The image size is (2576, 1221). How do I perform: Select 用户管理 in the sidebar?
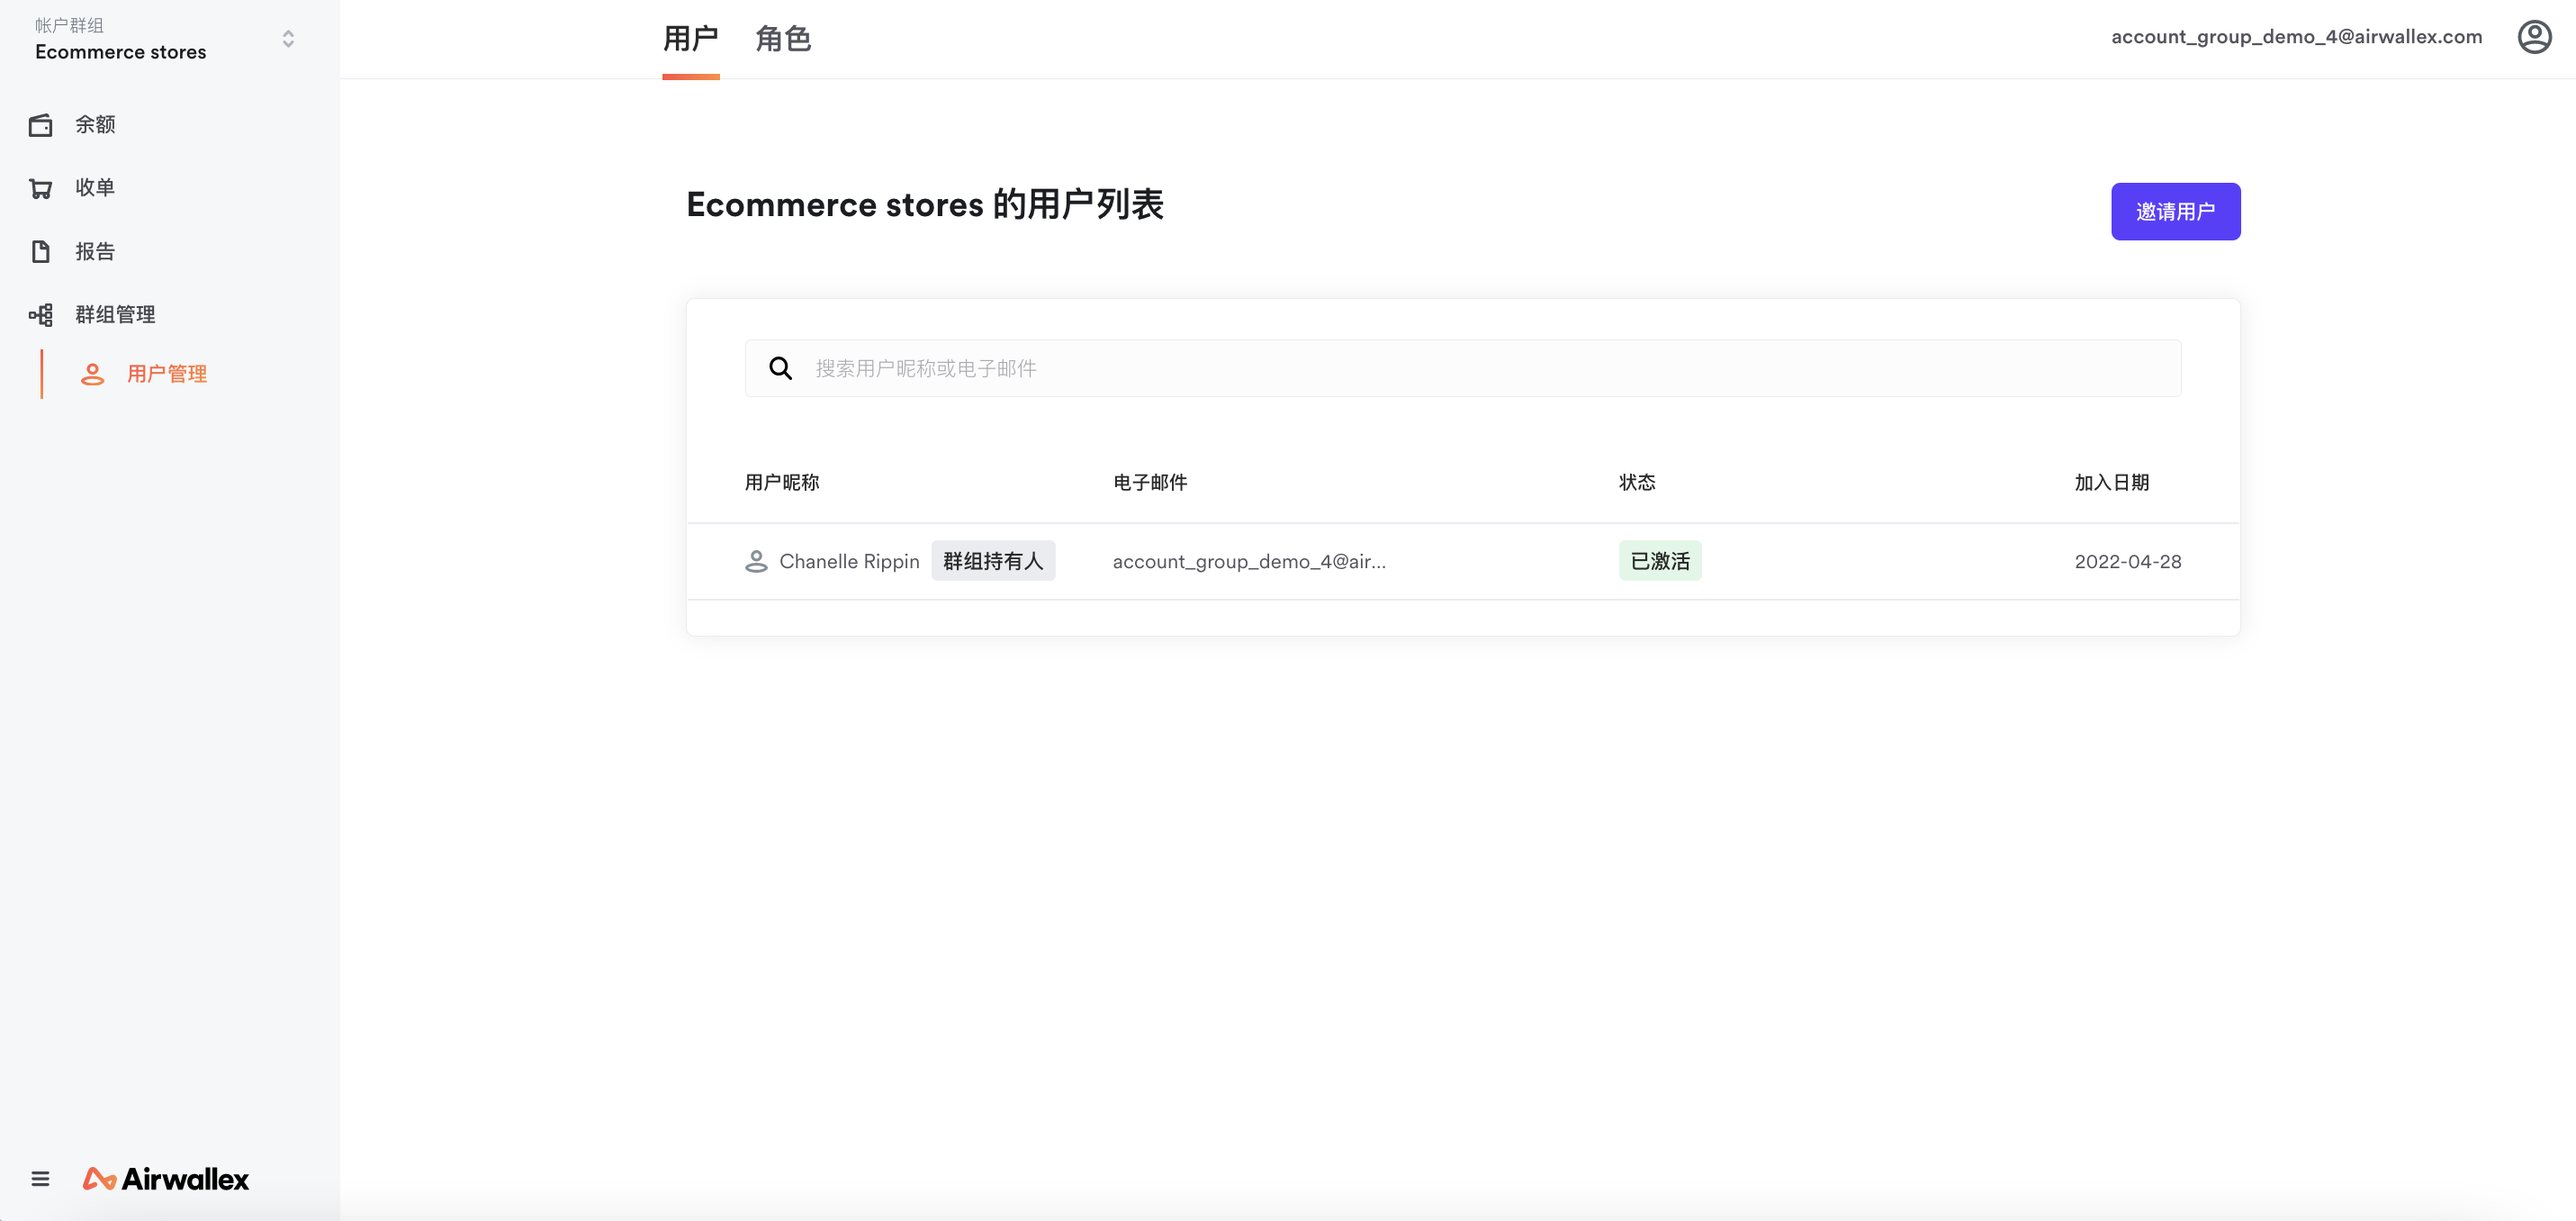coord(167,375)
